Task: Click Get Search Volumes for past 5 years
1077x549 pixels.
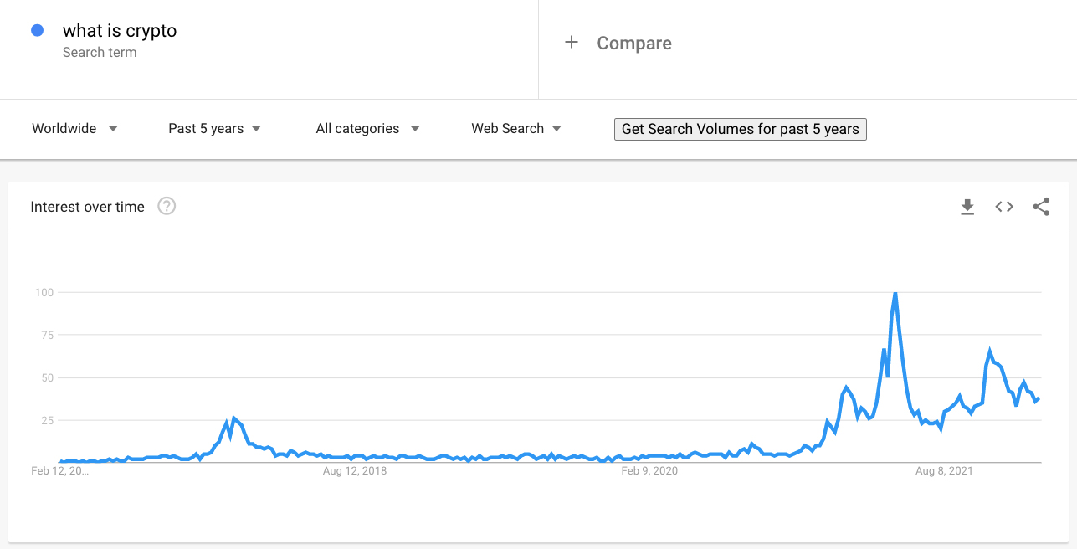Action: pos(741,129)
